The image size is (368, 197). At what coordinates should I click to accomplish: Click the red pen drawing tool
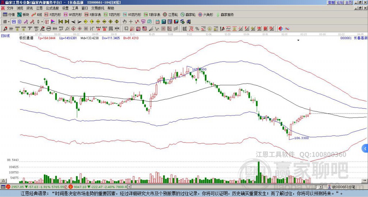[x=5, y=29]
